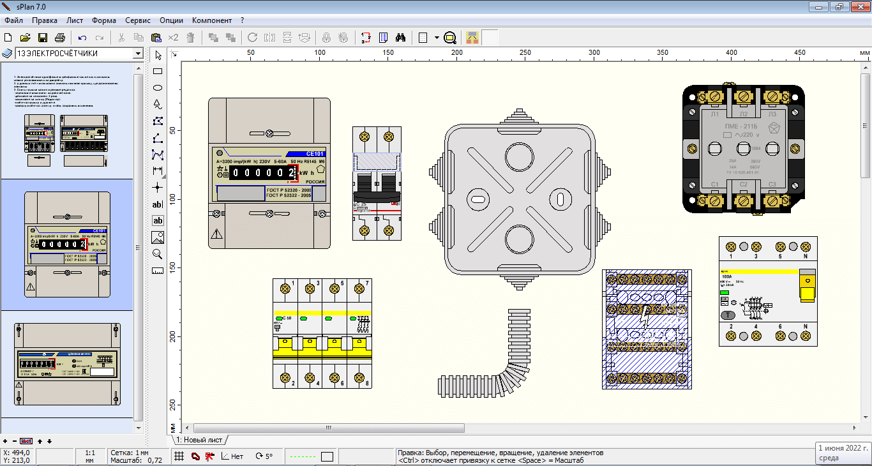872x466 pixels.
Task: Toggle snap to grid red icon
Action: coord(209,456)
